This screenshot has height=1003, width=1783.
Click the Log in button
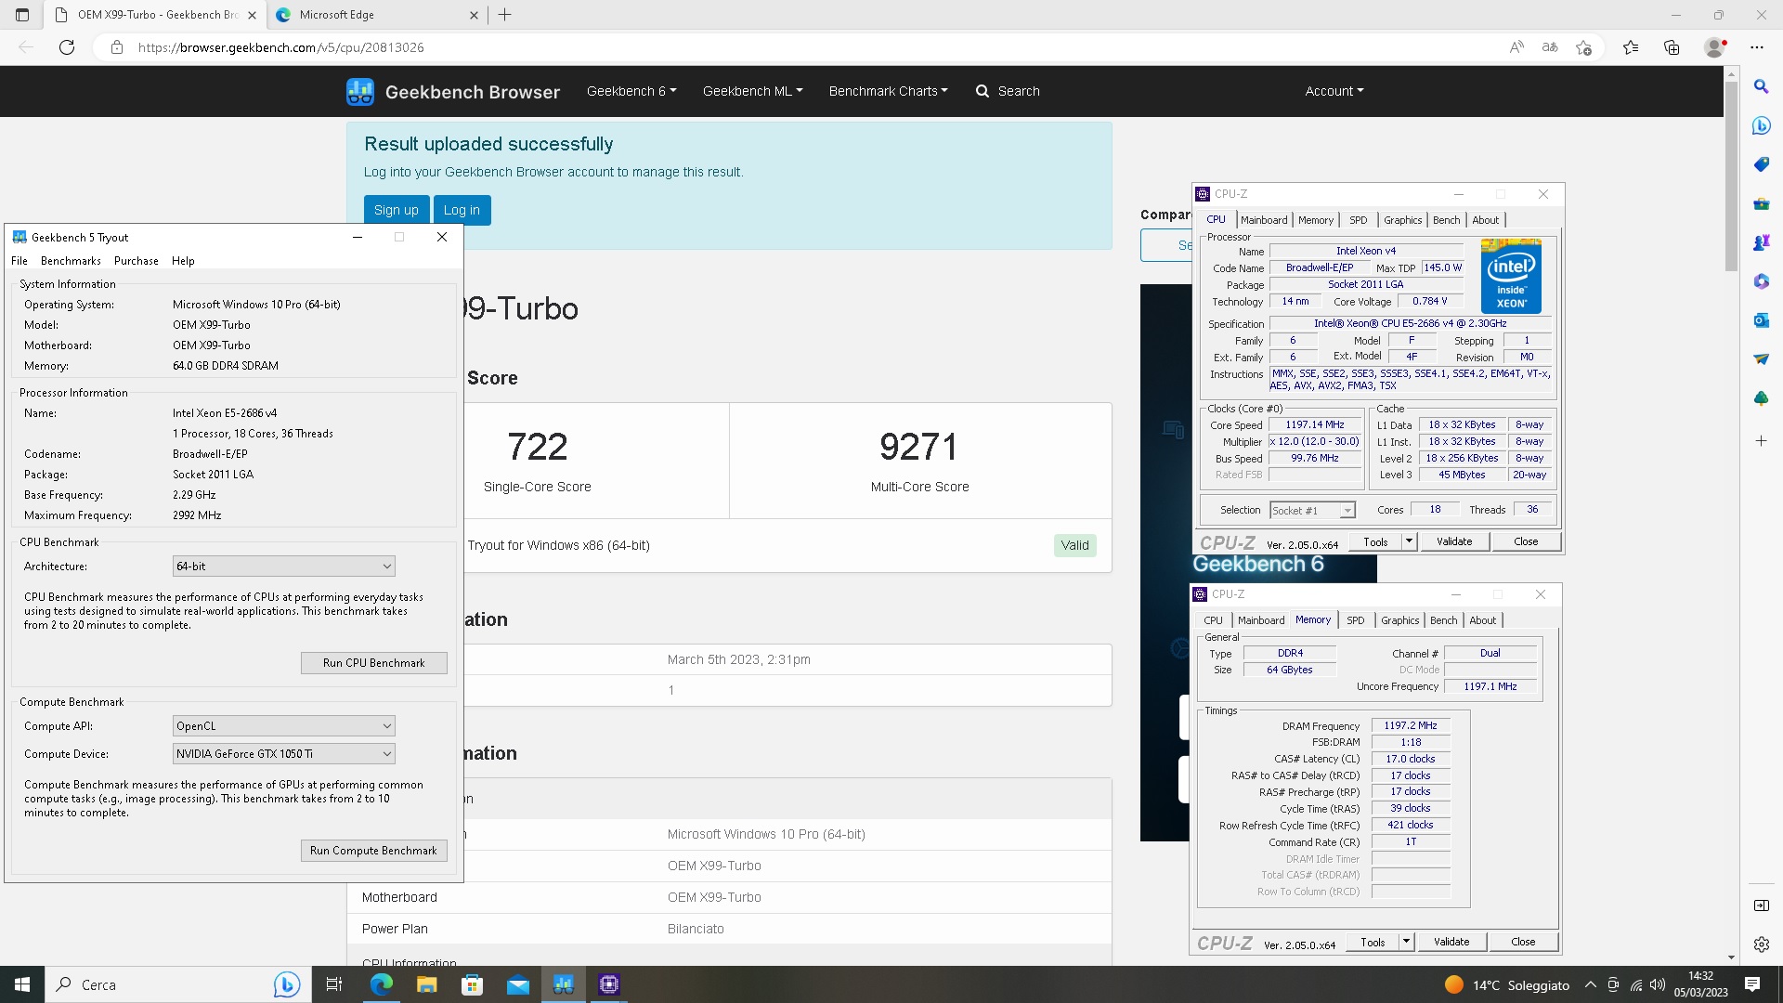pyautogui.click(x=462, y=210)
